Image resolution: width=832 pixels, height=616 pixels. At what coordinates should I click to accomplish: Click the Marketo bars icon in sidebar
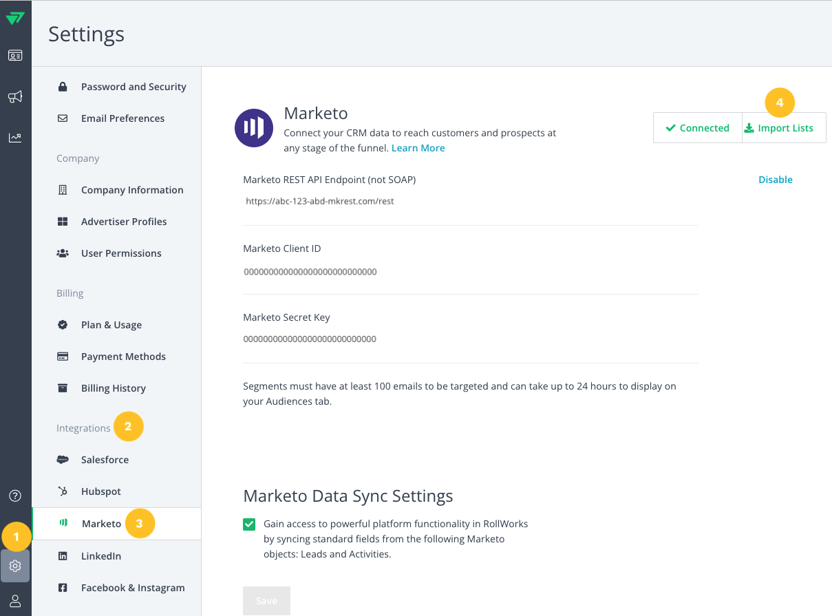63,523
